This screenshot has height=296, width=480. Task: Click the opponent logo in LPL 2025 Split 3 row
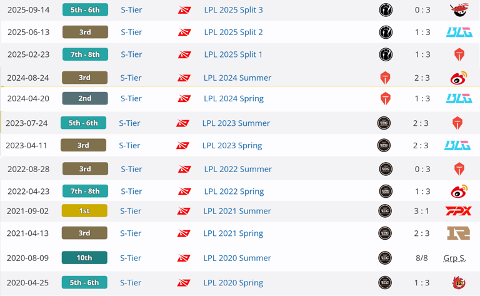pyautogui.click(x=459, y=10)
